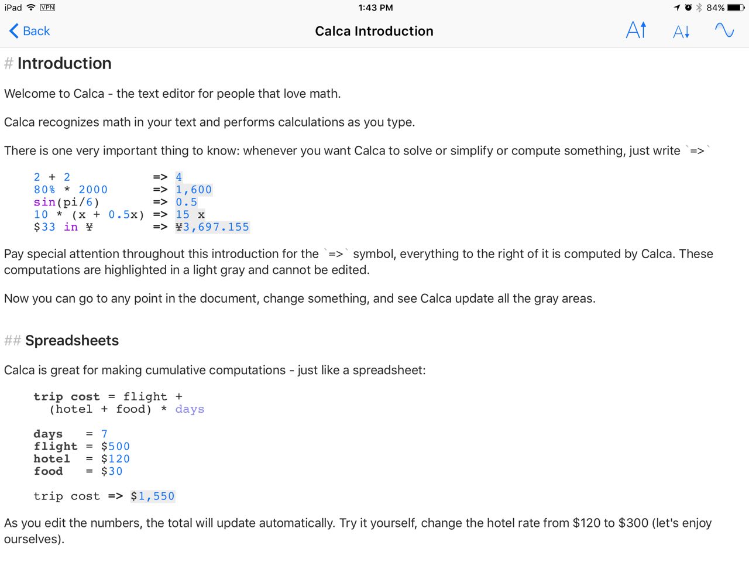
Task: Click the flight value $500
Action: point(115,447)
